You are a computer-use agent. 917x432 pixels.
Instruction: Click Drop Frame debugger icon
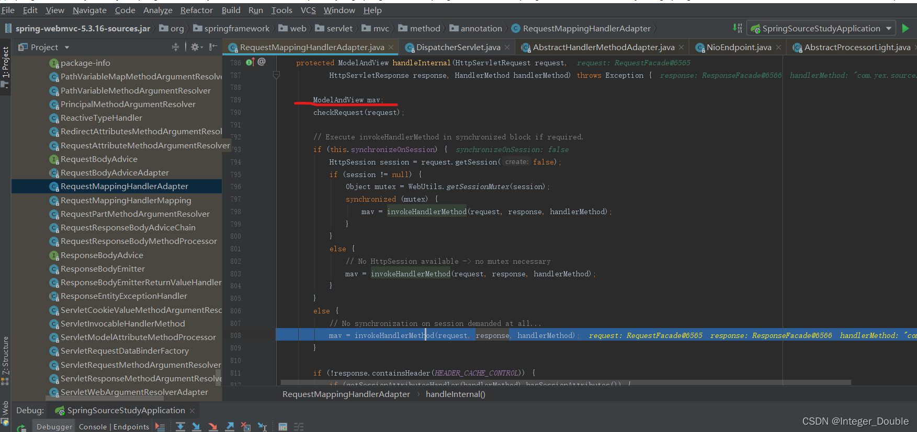tap(246, 427)
